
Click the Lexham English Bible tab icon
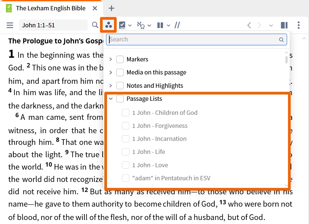[x=9, y=8]
